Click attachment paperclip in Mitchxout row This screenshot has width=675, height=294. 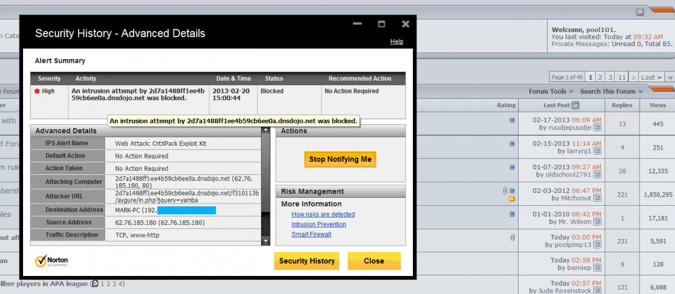(505, 191)
